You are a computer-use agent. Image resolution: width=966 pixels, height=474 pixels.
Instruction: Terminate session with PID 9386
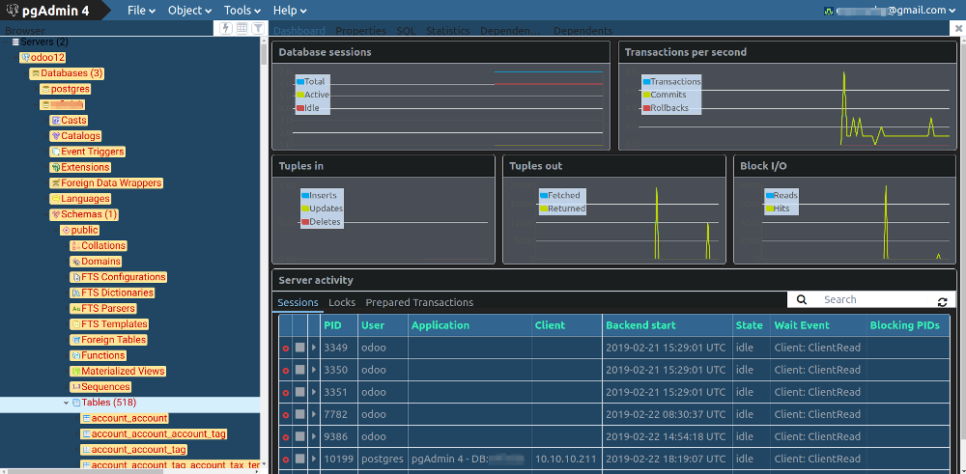[285, 437]
